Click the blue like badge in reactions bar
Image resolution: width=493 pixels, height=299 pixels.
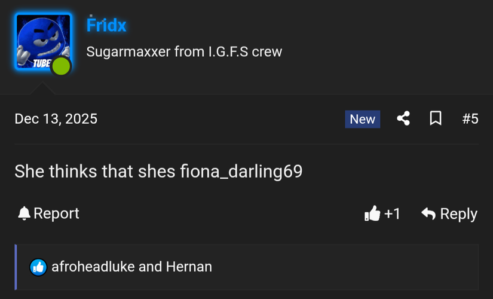pos(38,267)
